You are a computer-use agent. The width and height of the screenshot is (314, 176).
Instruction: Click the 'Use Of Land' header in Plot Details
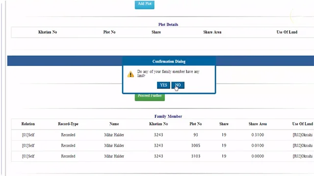tap(287, 32)
